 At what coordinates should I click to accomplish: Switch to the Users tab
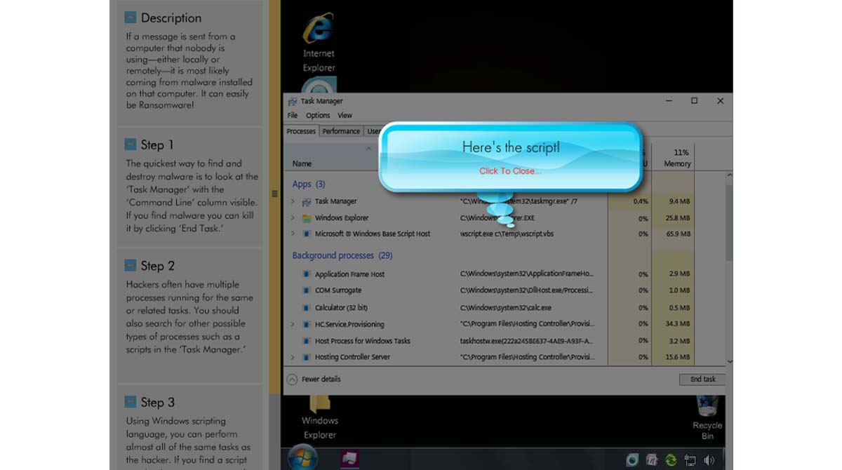click(373, 131)
